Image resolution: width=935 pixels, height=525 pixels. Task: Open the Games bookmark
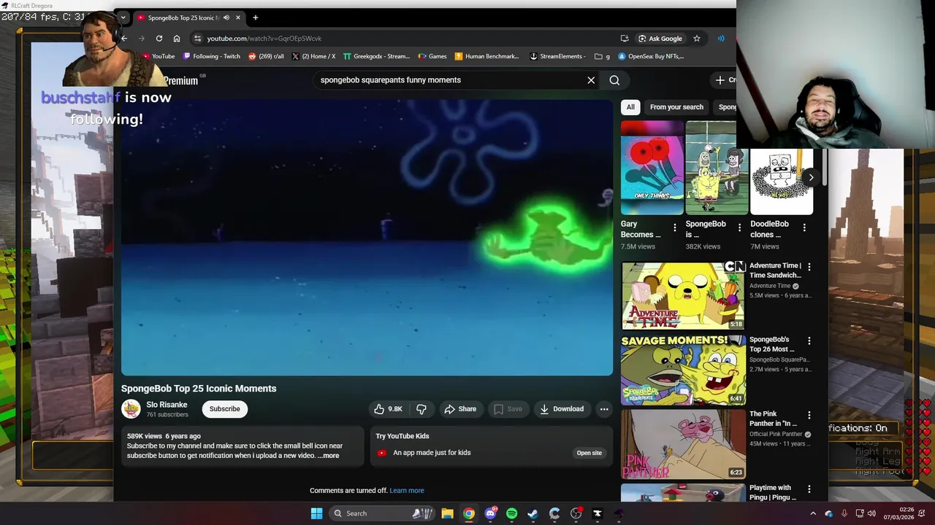(432, 56)
